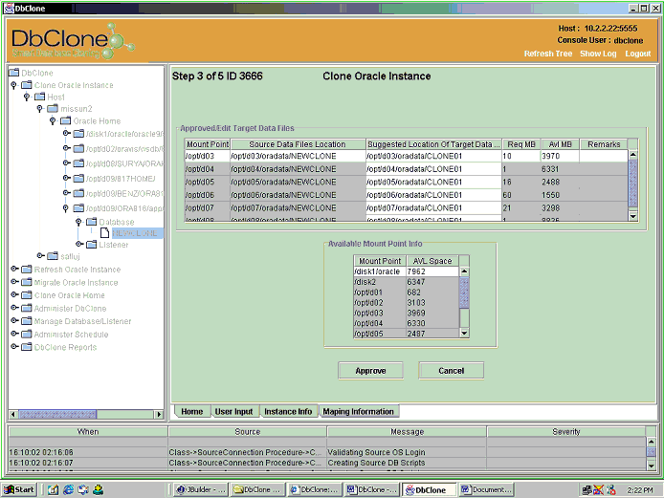The height and width of the screenshot is (498, 664).
Task: Click the Logout link
Action: 638,54
